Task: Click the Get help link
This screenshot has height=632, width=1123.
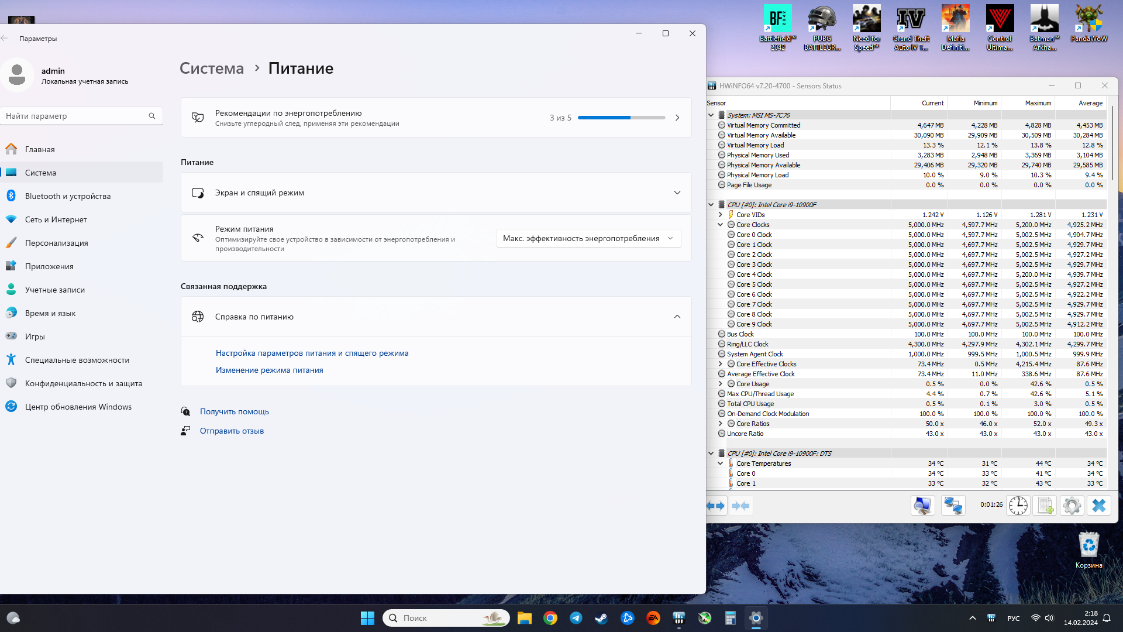Action: point(234,411)
